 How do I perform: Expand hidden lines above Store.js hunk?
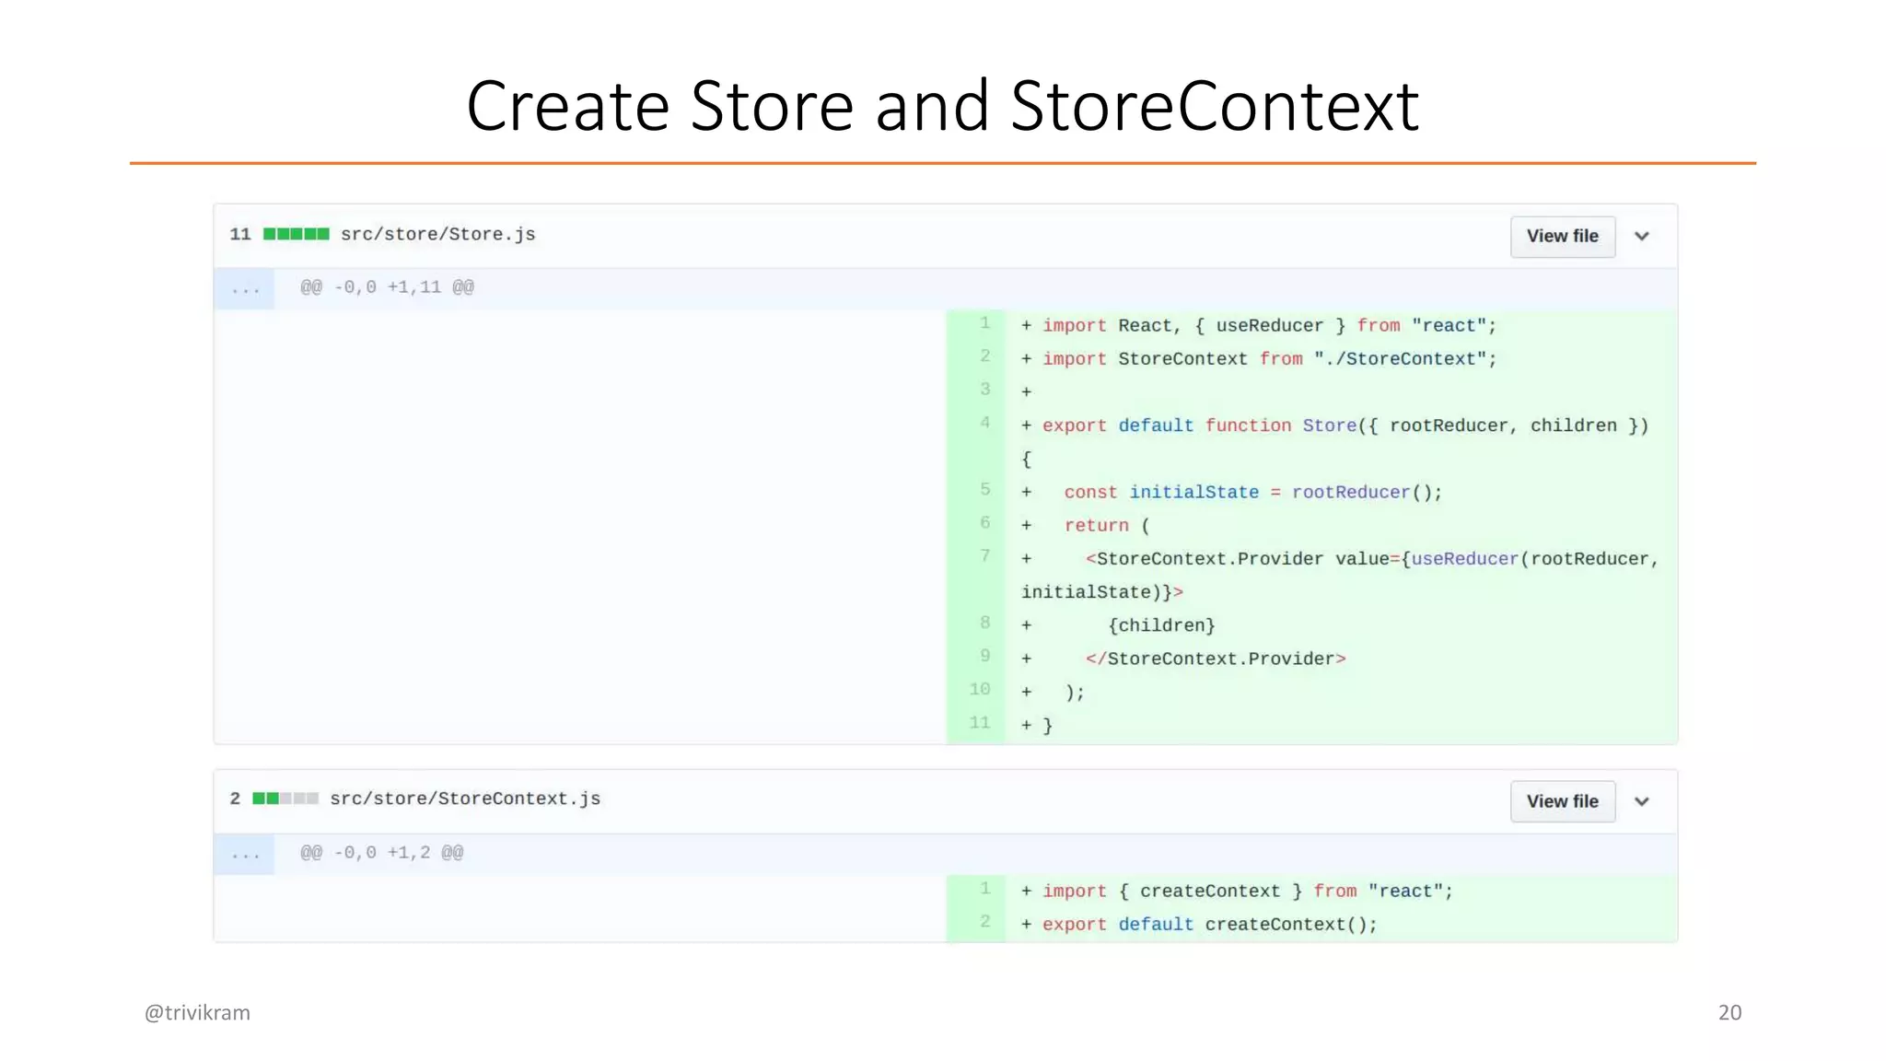tap(245, 289)
